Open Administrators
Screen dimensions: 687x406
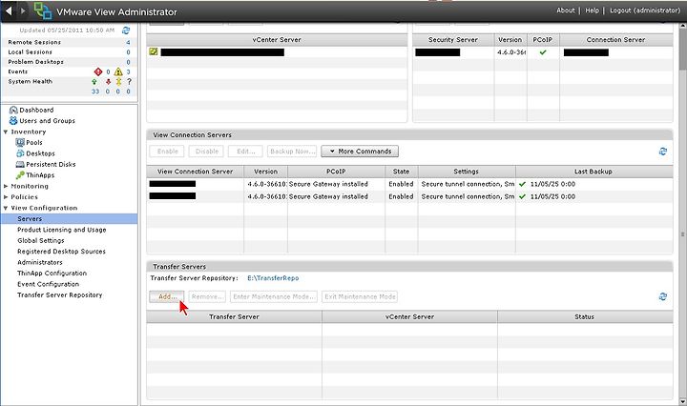[x=40, y=262]
